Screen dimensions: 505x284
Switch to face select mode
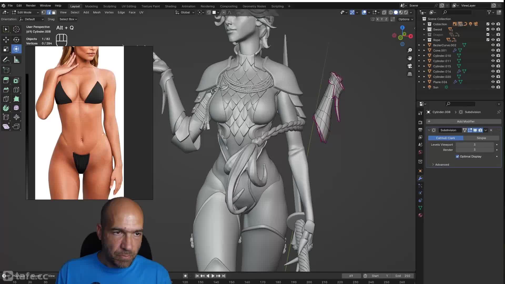[54, 12]
